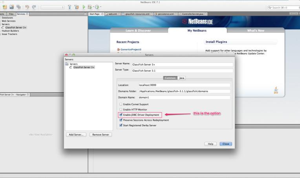Image resolution: width=300 pixels, height=178 pixels.
Task: Click the Remove Server button
Action: coord(101,134)
